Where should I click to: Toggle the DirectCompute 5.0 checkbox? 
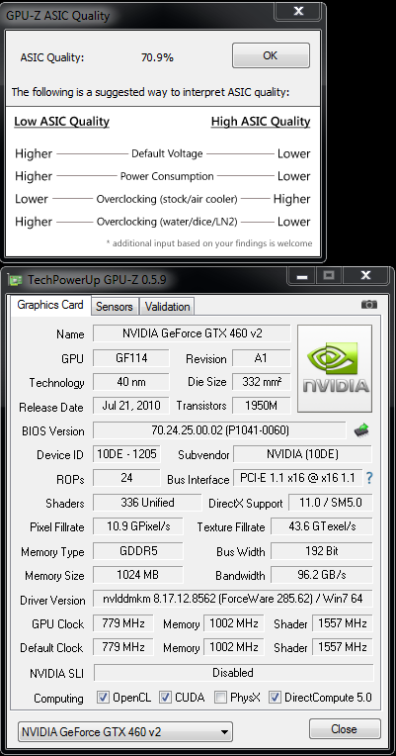(x=275, y=698)
